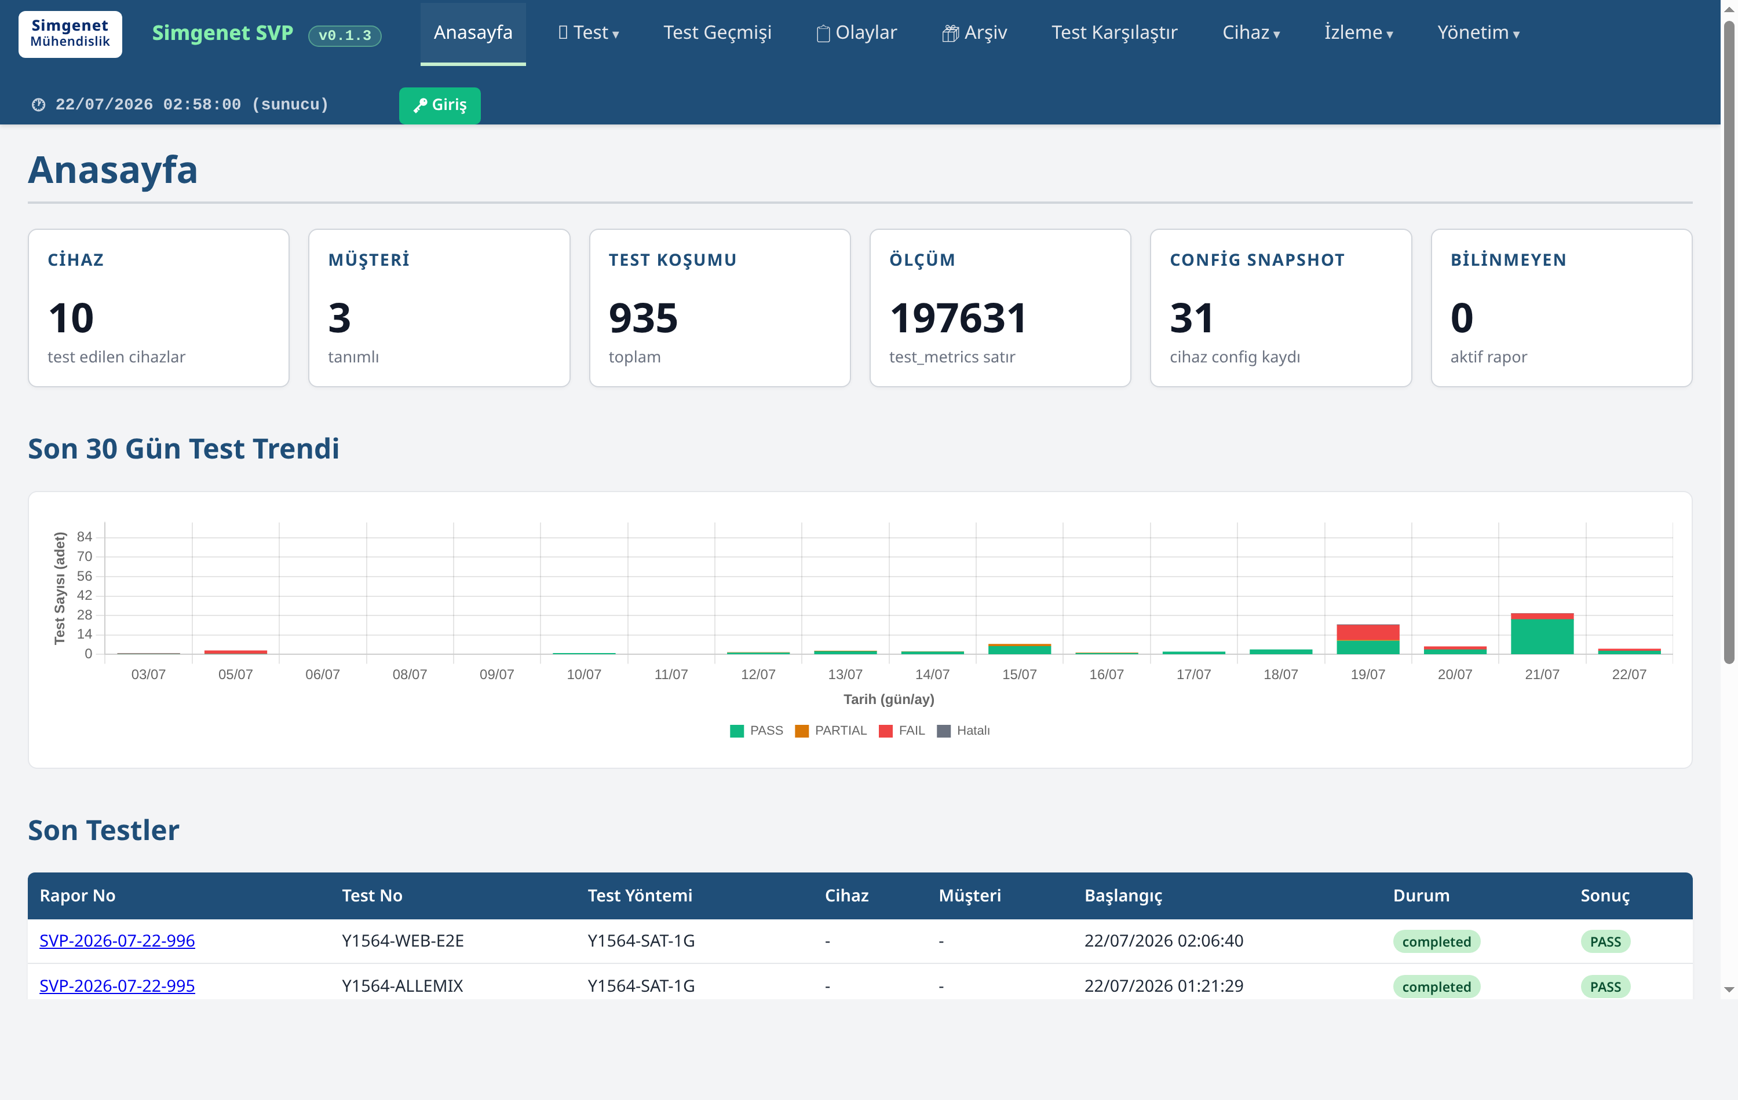Click the MÜŞTERİ stat card
The image size is (1738, 1100).
point(439,308)
